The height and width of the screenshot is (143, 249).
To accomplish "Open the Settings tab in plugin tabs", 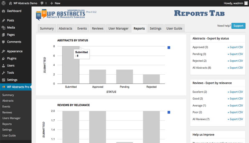I will point(156,28).
